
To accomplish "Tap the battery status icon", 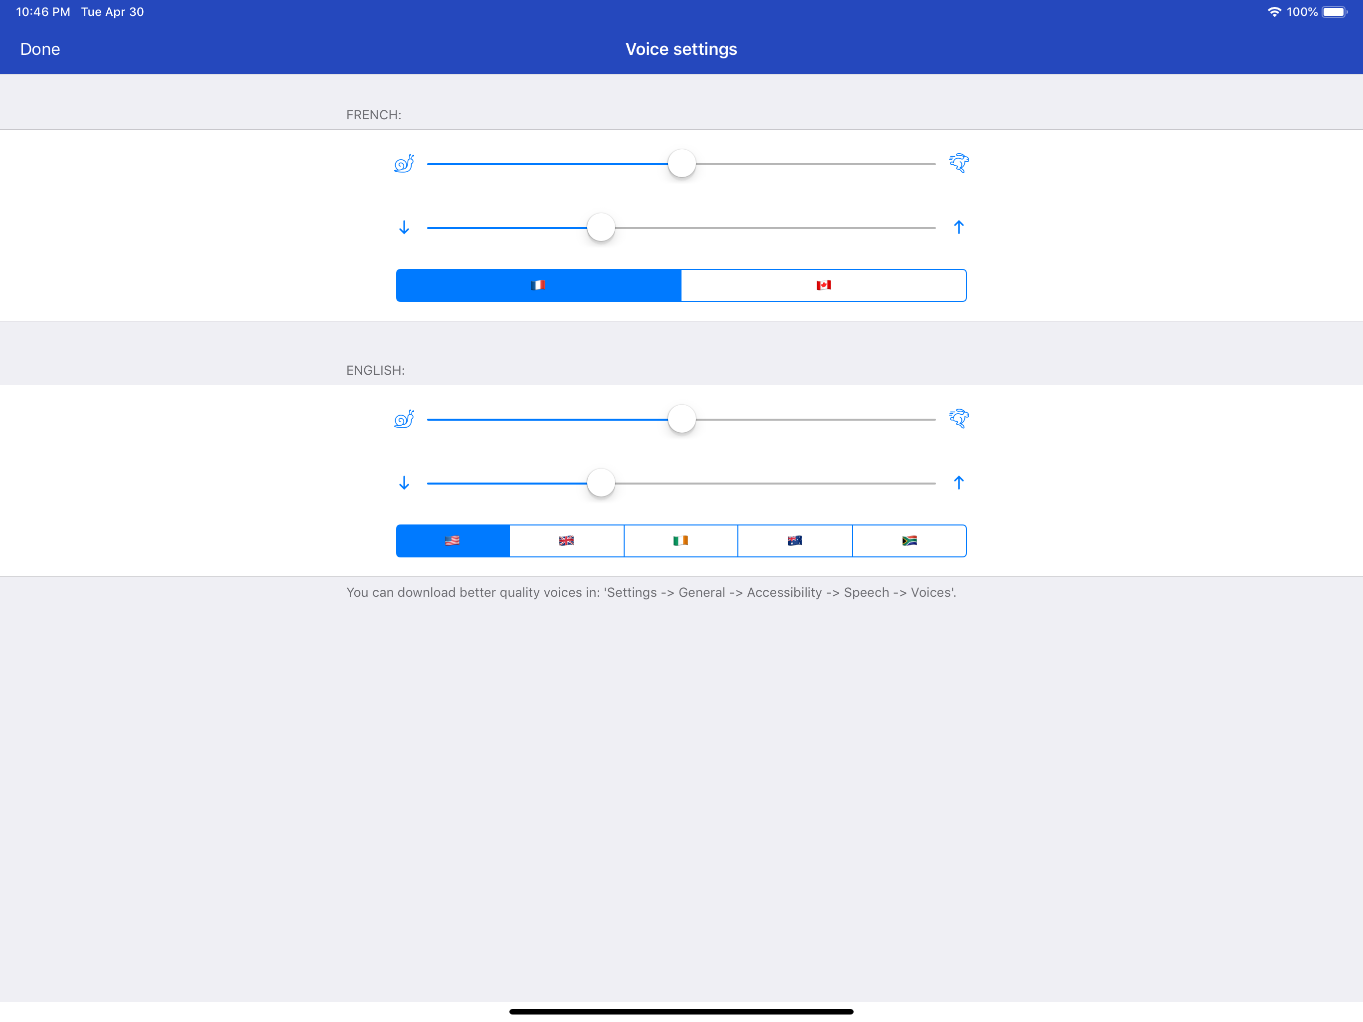I will [x=1335, y=11].
